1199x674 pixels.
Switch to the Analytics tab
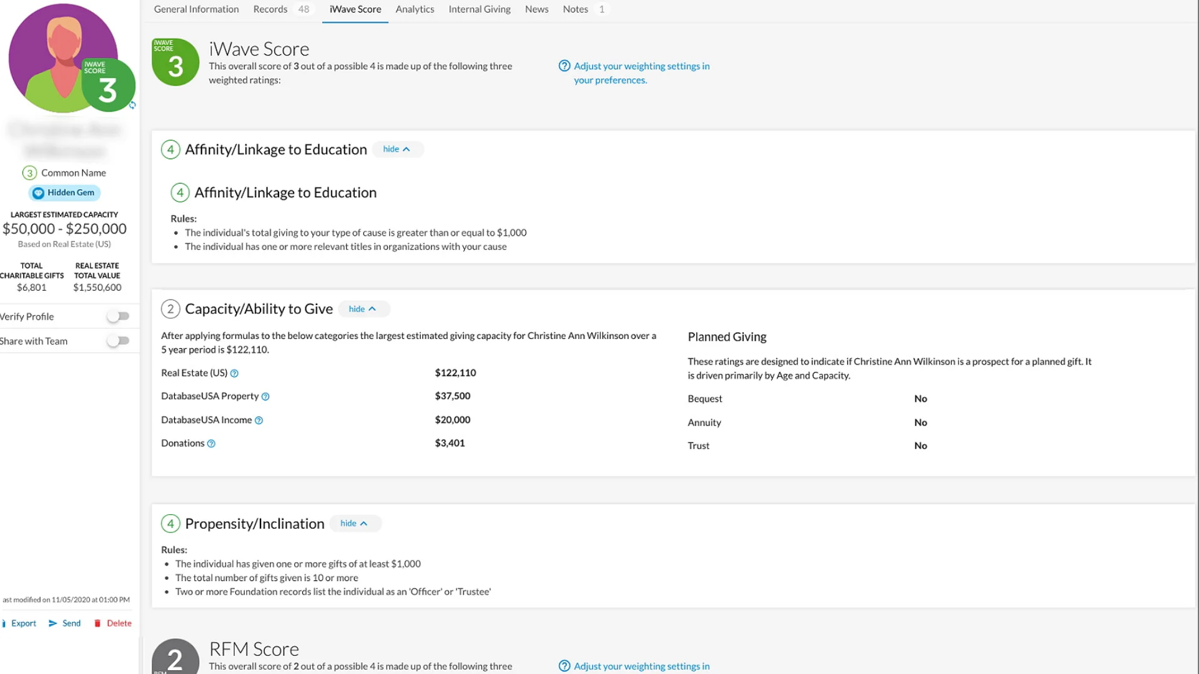point(415,9)
